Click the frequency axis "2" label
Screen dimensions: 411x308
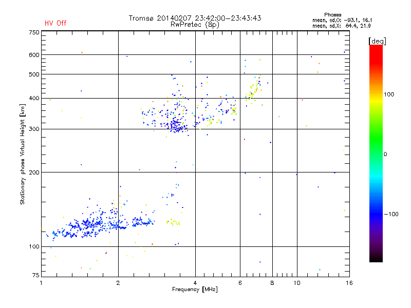[118, 283]
